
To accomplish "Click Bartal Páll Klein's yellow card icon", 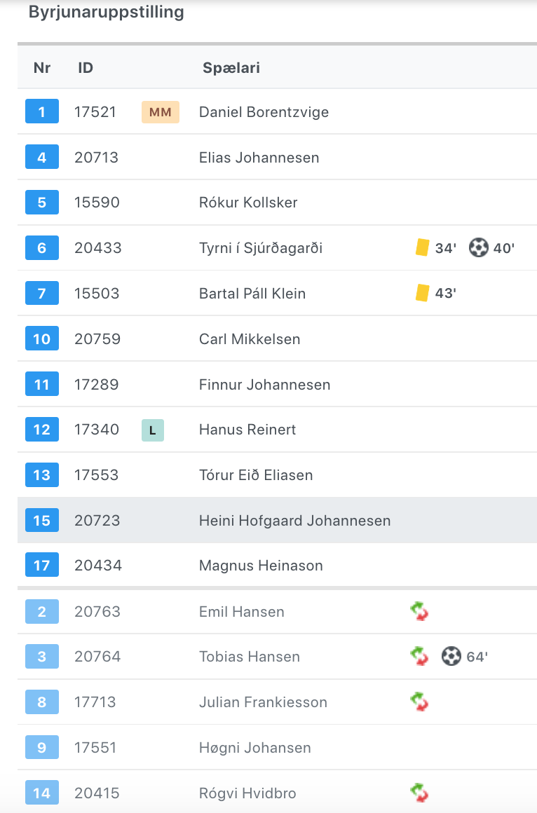I will pyautogui.click(x=422, y=292).
